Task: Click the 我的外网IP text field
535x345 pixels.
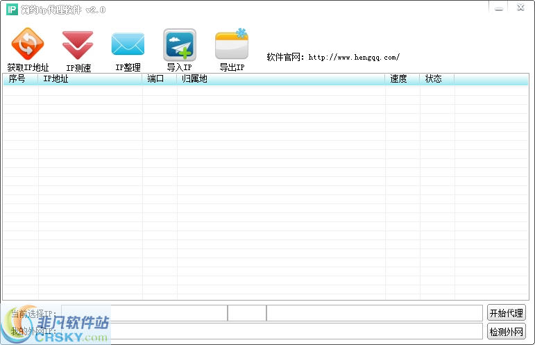Action: (272, 331)
